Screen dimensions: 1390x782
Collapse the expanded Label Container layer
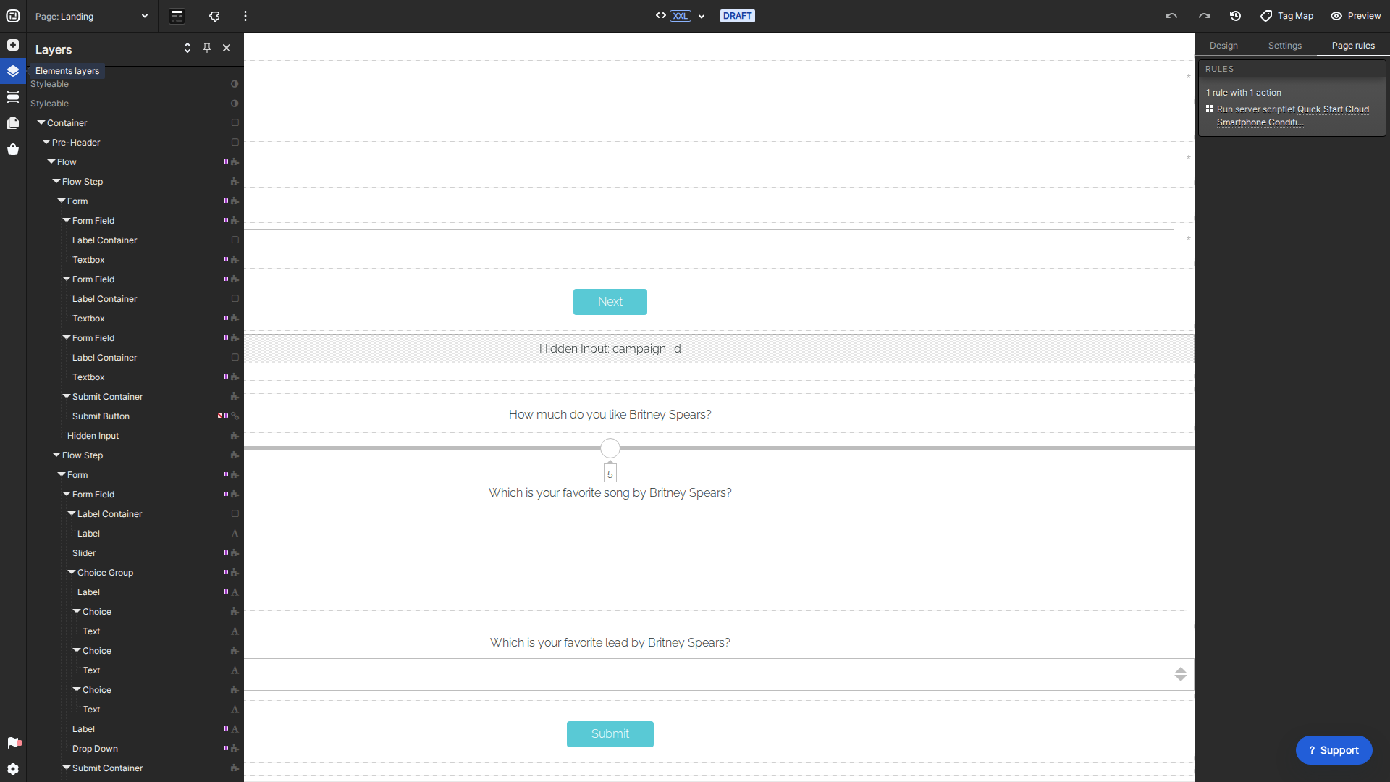(x=72, y=514)
